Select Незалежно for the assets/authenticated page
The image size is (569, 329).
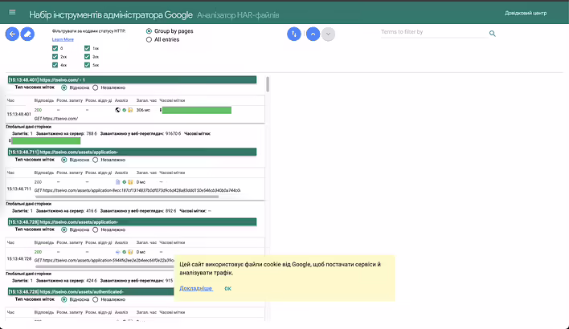(96, 299)
